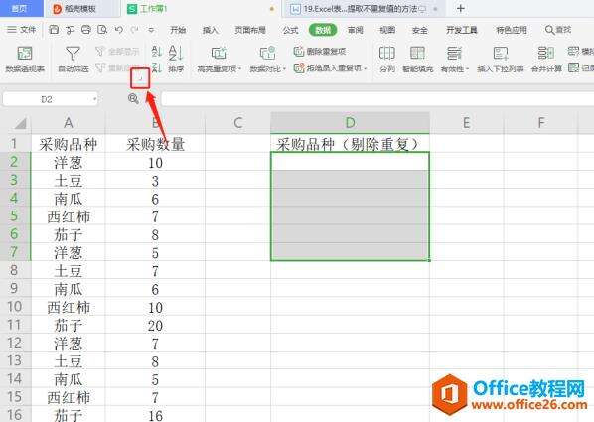Image resolution: width=594 pixels, height=422 pixels.
Task: Click the new tab plus button
Action: (x=461, y=8)
